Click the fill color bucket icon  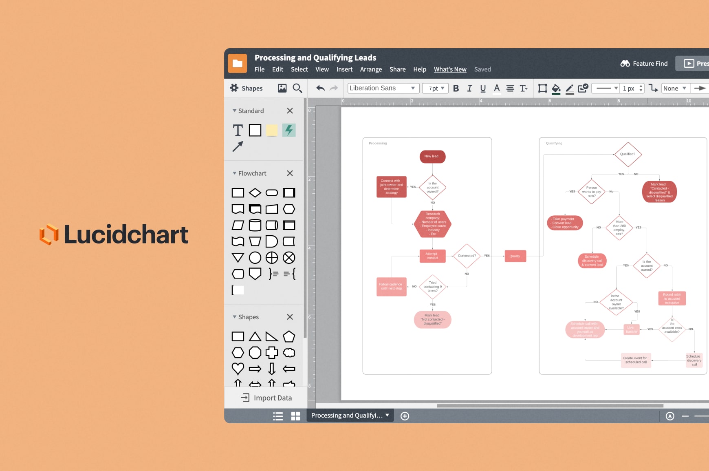pyautogui.click(x=556, y=88)
